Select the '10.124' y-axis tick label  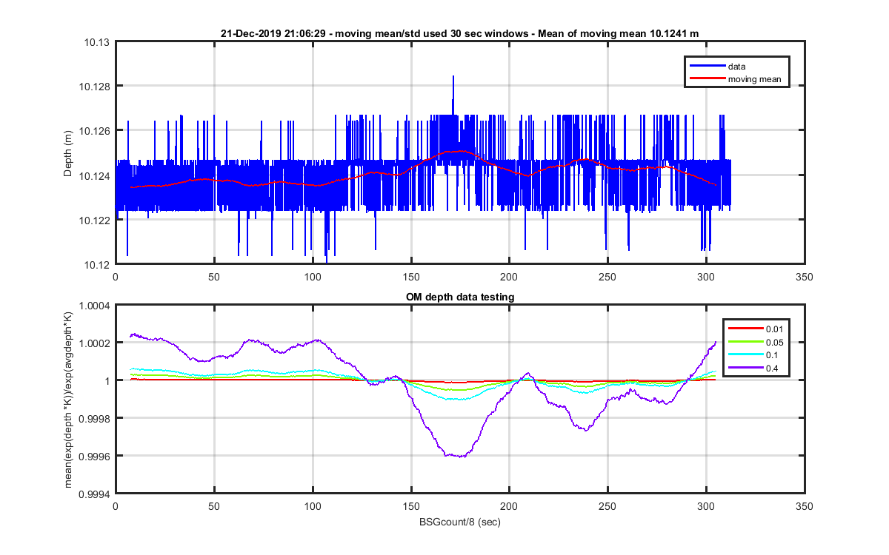pos(95,175)
